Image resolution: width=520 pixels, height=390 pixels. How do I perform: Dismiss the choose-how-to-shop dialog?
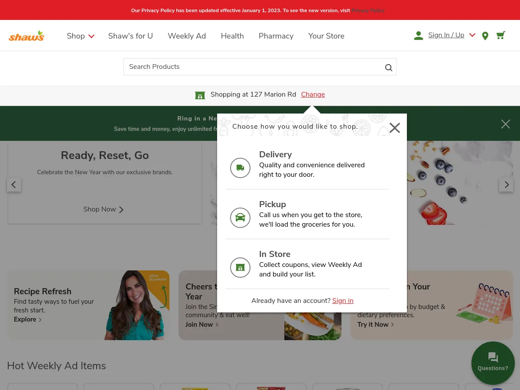tap(394, 127)
